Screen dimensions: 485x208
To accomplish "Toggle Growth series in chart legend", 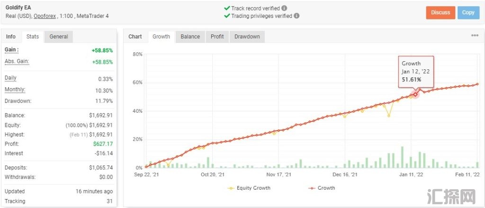I will click(x=322, y=188).
